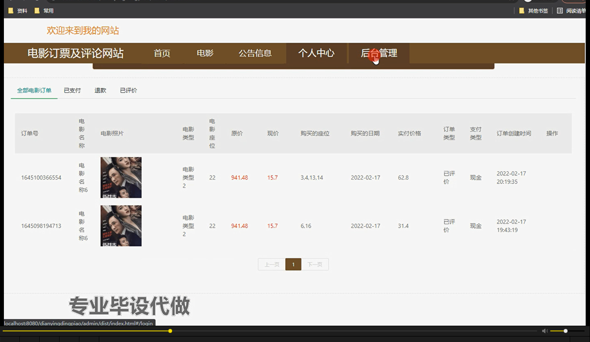Open the 阅读清单 reading list
590x342 pixels.
[571, 11]
